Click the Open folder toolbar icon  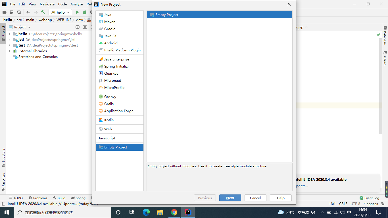pyautogui.click(x=4, y=12)
